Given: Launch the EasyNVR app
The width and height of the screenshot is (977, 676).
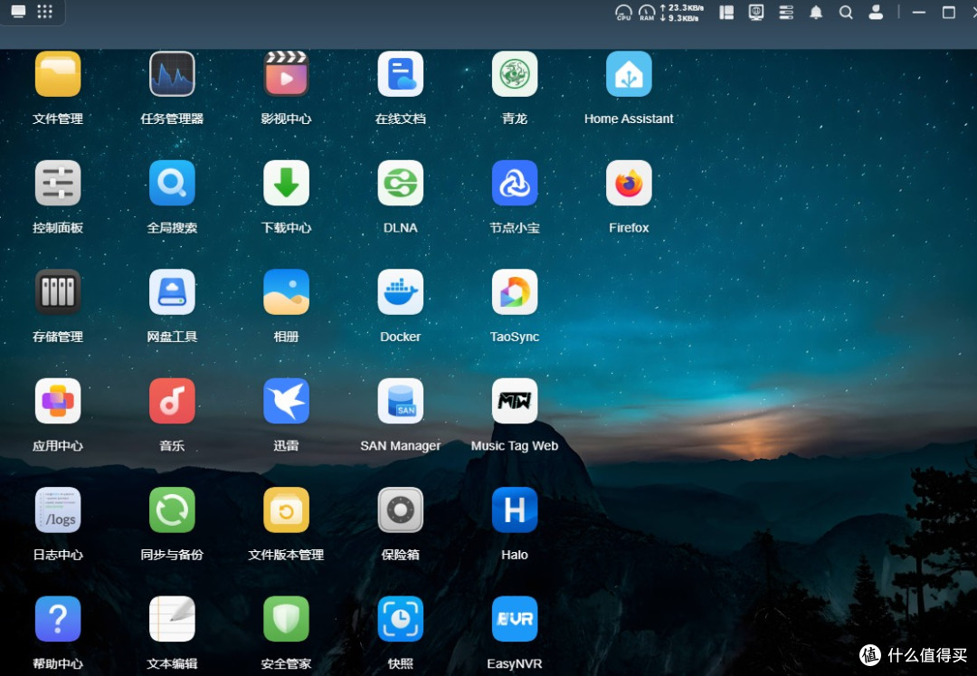Looking at the screenshot, I should pos(515,619).
